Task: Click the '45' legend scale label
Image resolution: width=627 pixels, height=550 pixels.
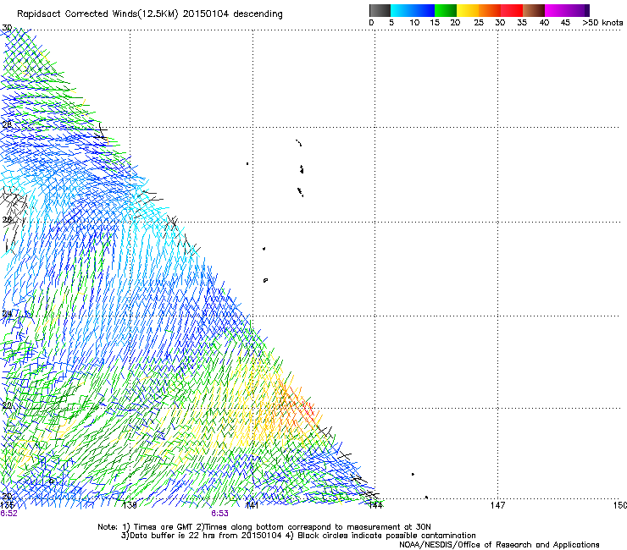Action: 565,23
